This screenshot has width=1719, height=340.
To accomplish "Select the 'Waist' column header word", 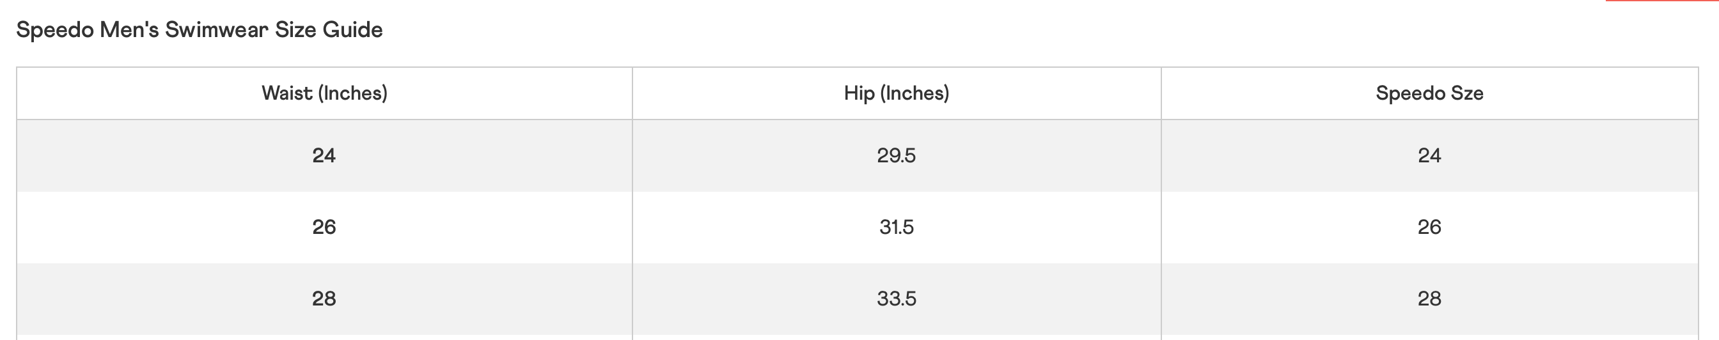I will pyautogui.click(x=287, y=93).
